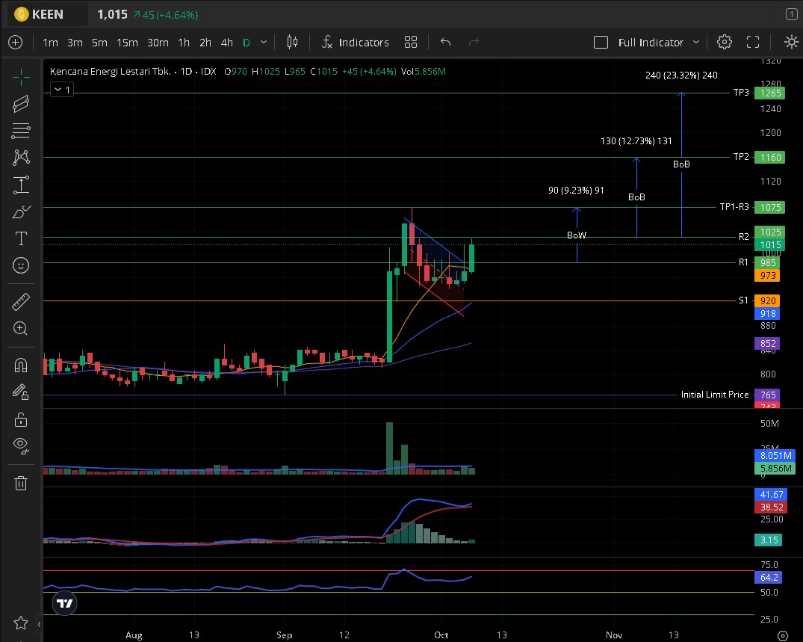Open the emoji icons tool
The image size is (803, 642).
coord(21,265)
